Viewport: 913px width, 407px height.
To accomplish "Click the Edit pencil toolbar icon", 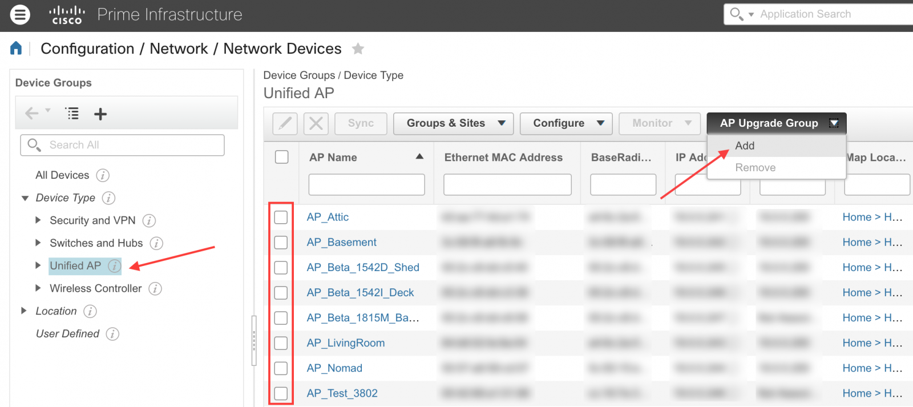I will pyautogui.click(x=285, y=123).
